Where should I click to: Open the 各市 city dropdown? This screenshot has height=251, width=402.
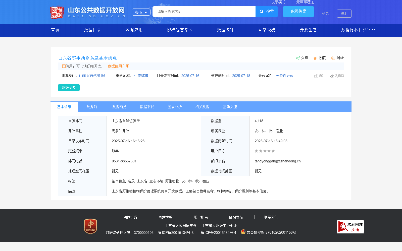click(141, 12)
